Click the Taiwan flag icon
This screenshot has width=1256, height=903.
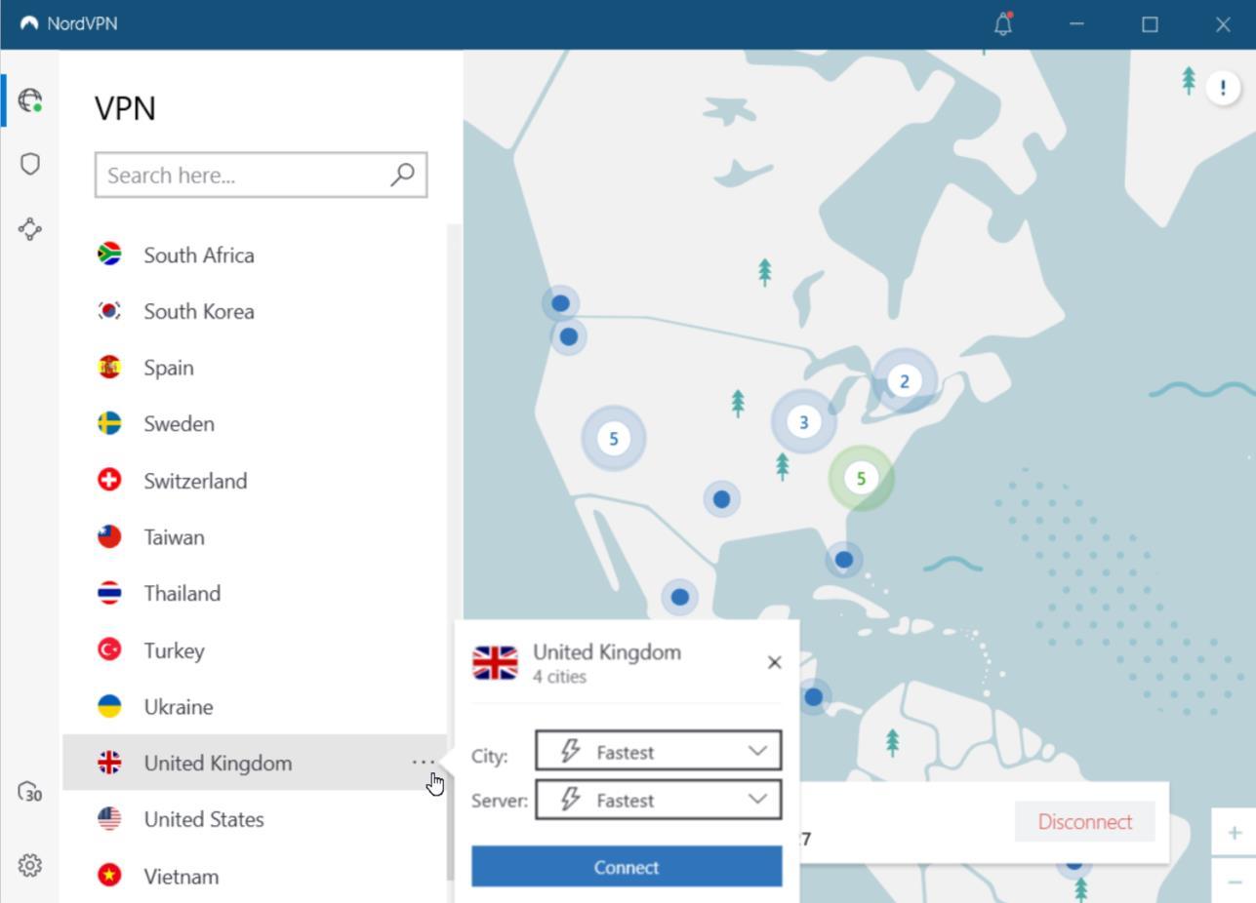click(109, 536)
